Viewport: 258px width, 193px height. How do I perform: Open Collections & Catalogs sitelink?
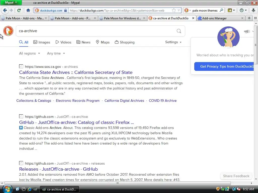(x=34, y=101)
